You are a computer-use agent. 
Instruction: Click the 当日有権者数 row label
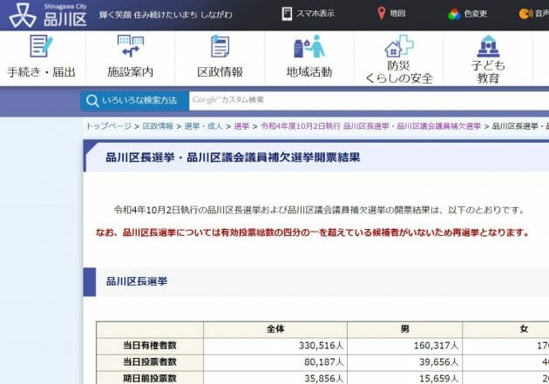[x=150, y=346]
